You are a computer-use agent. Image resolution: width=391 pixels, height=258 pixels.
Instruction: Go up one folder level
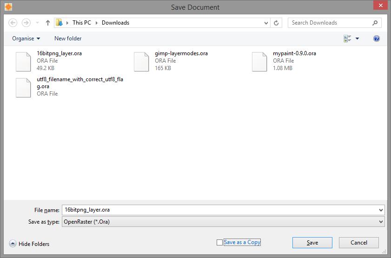click(x=48, y=23)
